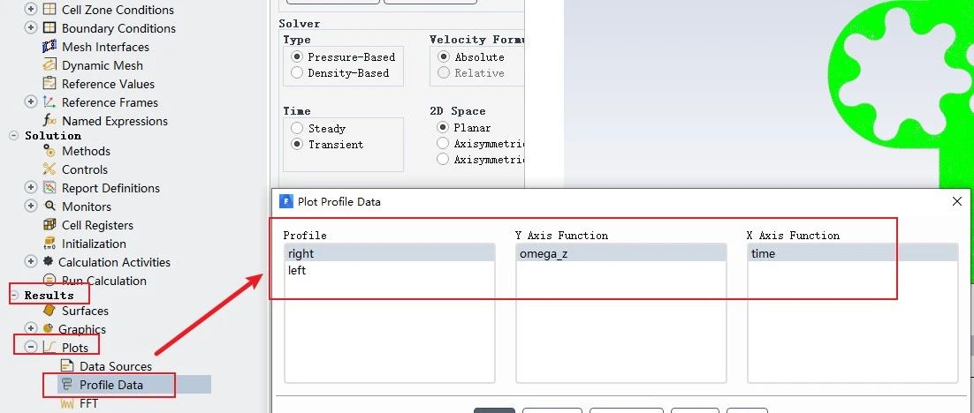The height and width of the screenshot is (413, 974).
Task: Close the Plot Profile Data dialog
Action: tap(956, 201)
